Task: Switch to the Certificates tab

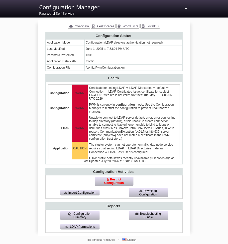Action: click(x=103, y=26)
